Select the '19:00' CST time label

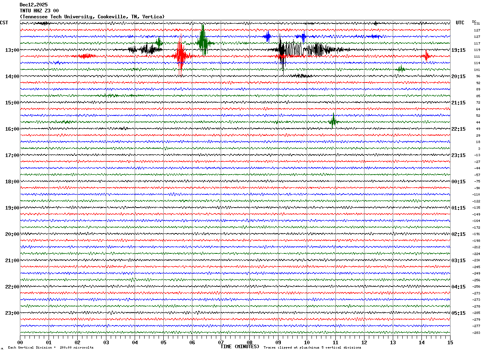pyautogui.click(x=12, y=208)
